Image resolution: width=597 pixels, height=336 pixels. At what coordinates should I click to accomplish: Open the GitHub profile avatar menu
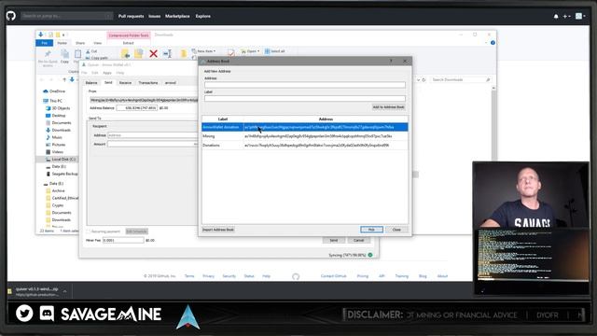click(580, 16)
